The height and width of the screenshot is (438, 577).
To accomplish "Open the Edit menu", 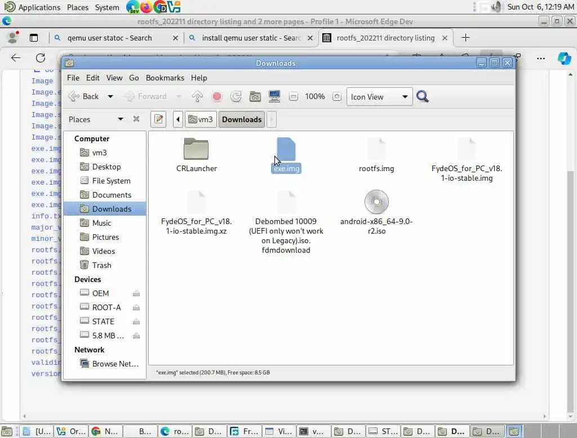I will (93, 78).
